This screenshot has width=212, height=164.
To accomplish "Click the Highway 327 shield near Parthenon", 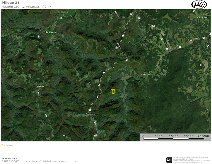I will 39,36.
